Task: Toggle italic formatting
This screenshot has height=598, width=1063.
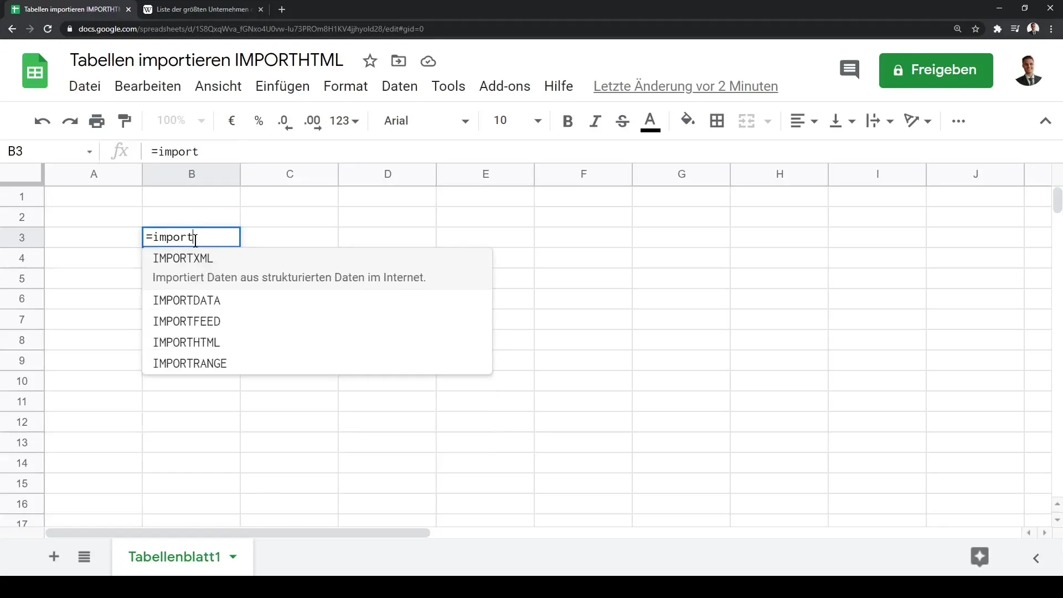Action: [x=595, y=121]
